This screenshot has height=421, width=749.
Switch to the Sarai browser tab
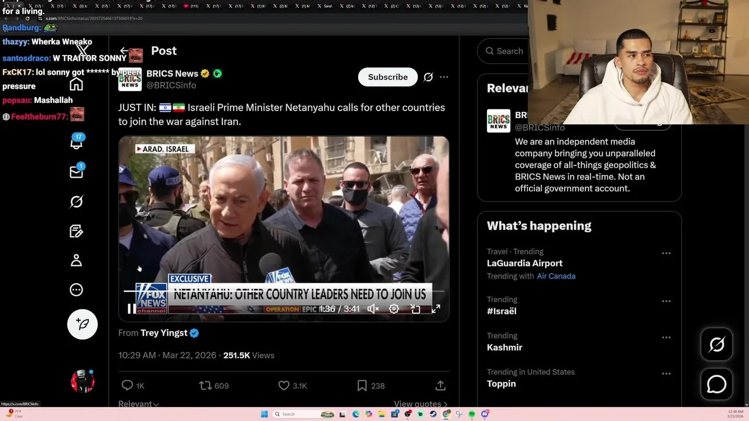pos(327,6)
